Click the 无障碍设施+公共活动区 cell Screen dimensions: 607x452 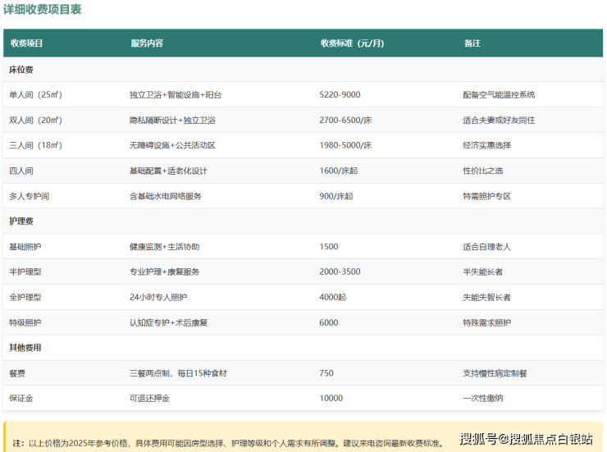click(171, 146)
